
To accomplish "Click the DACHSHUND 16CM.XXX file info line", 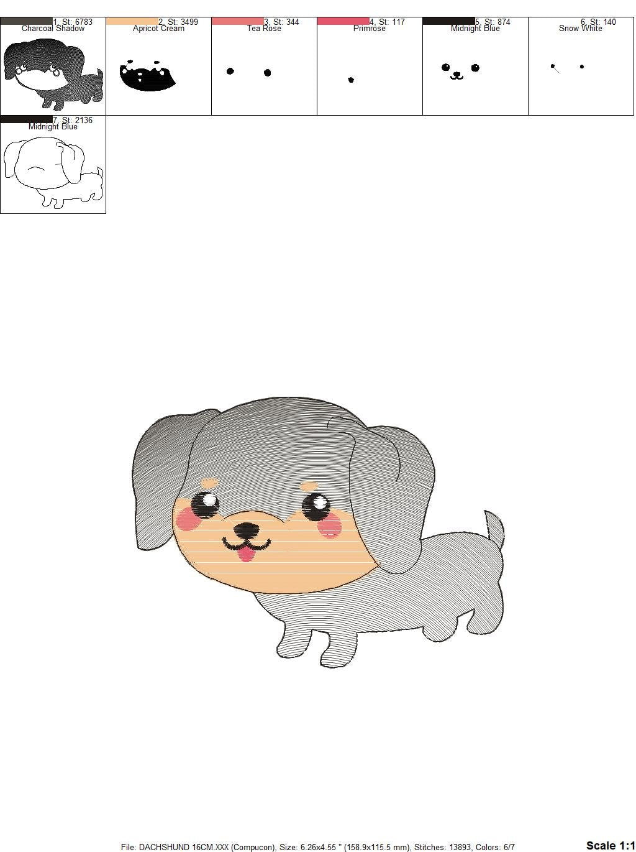I will click(x=317, y=847).
